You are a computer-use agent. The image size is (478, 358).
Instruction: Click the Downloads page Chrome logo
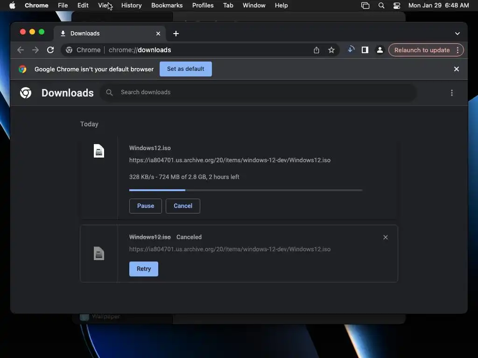26,93
